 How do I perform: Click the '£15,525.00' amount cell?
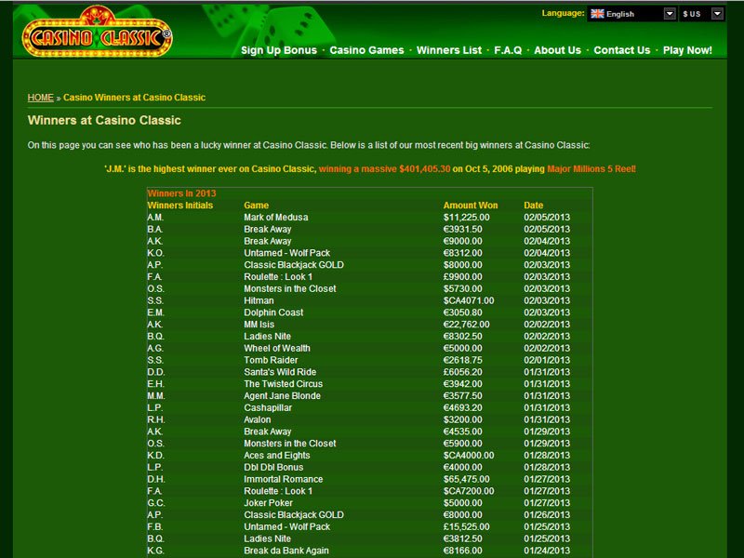467,526
